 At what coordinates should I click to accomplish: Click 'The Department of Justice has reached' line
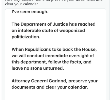(53, 24)
